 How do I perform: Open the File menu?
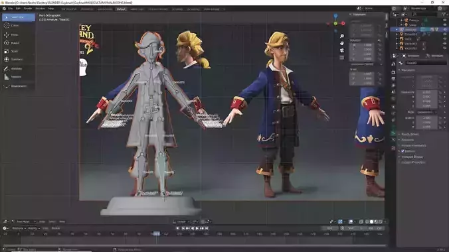(x=11, y=9)
